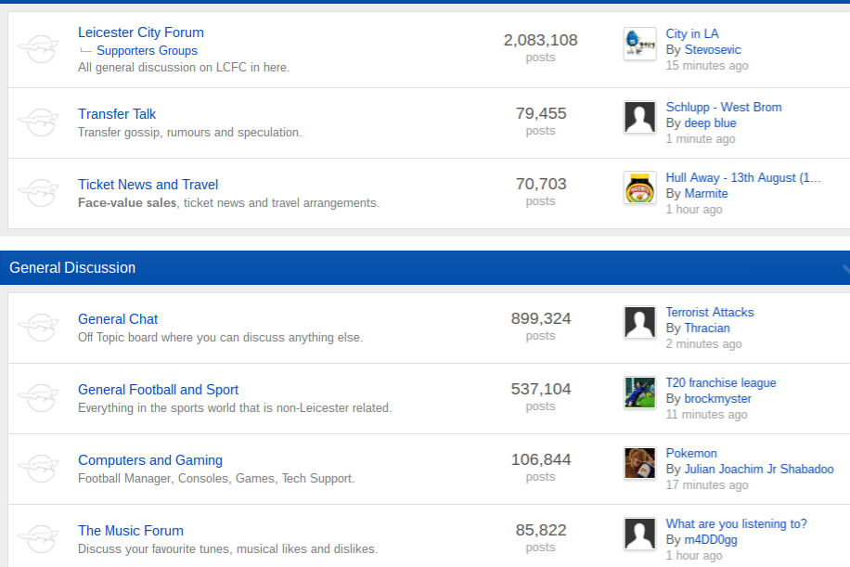Click the 537,104 posts count

540,389
